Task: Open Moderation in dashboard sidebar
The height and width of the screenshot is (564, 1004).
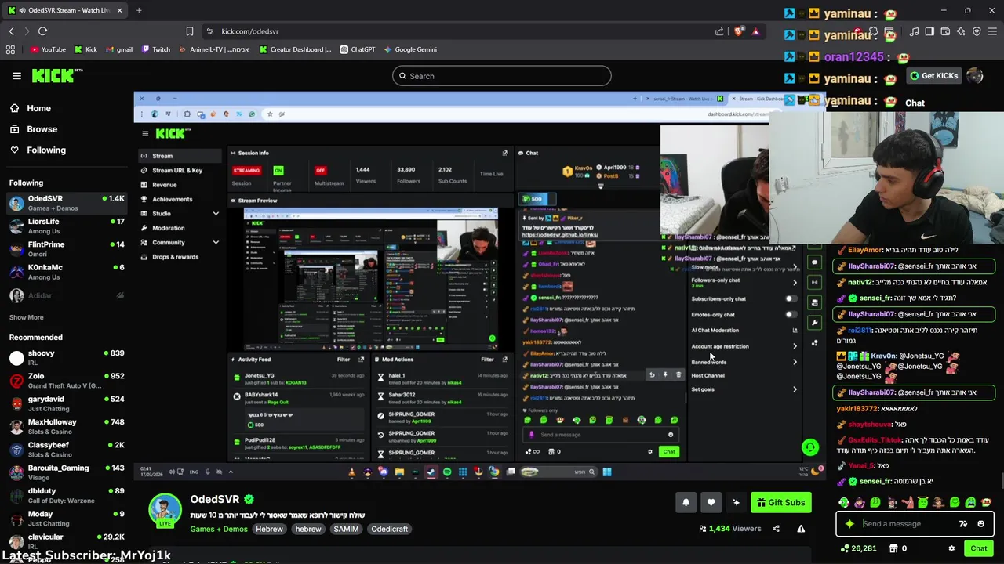Action: click(168, 228)
